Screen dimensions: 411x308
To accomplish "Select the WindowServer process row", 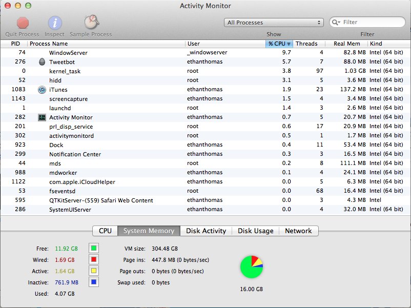I will pos(205,53).
